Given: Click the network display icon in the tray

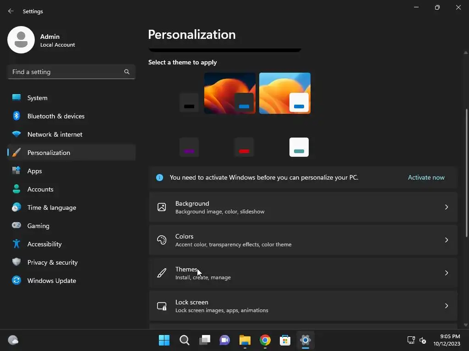Looking at the screenshot, I should (411, 340).
